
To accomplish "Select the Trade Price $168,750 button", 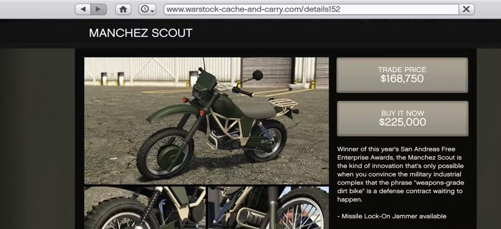I will point(402,75).
